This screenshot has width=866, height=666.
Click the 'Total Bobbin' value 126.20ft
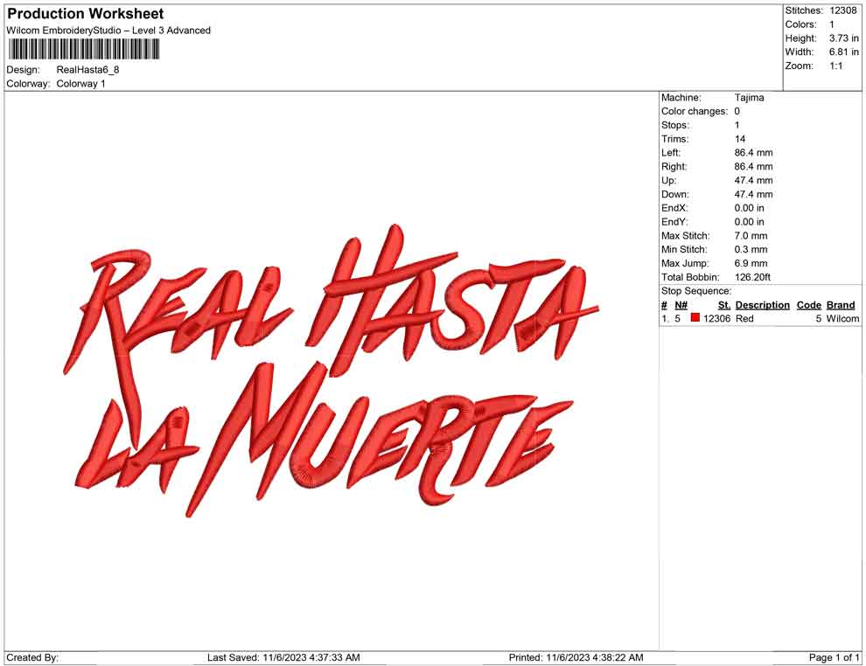tap(752, 277)
